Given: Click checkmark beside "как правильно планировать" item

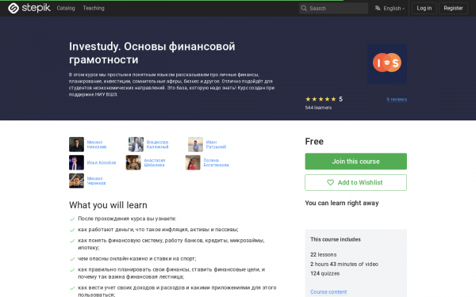Looking at the screenshot, I should coord(72,270).
